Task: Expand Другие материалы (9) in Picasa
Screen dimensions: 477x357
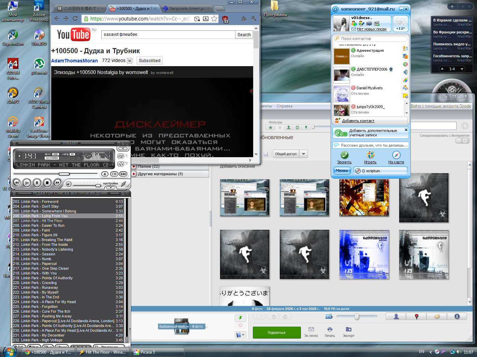Action: pos(134,174)
